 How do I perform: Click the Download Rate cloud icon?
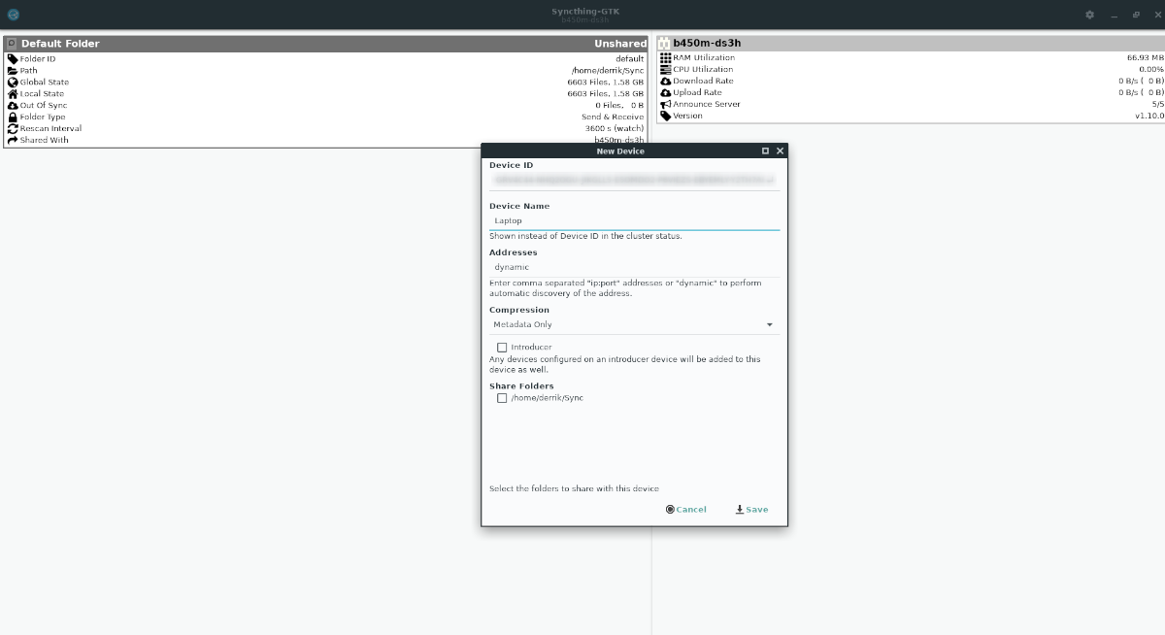pyautogui.click(x=666, y=81)
